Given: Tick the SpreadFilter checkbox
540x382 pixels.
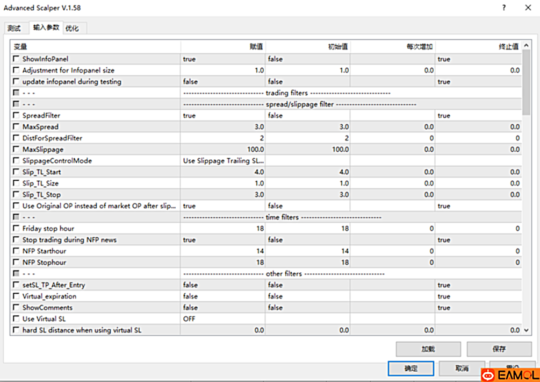Looking at the screenshot, I should pos(16,116).
